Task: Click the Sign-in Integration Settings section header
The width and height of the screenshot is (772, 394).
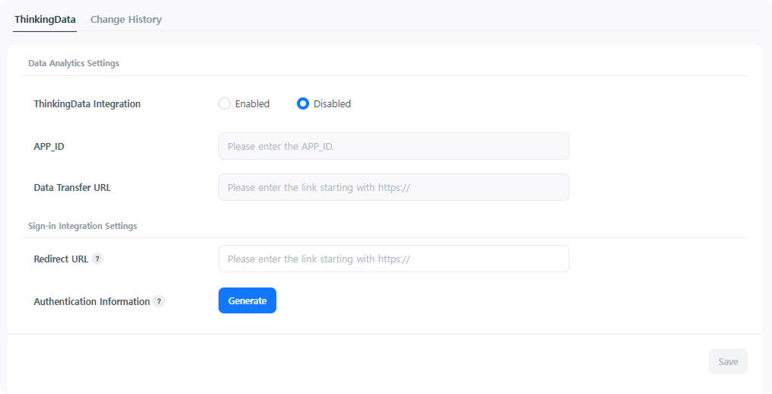Action: click(x=82, y=226)
